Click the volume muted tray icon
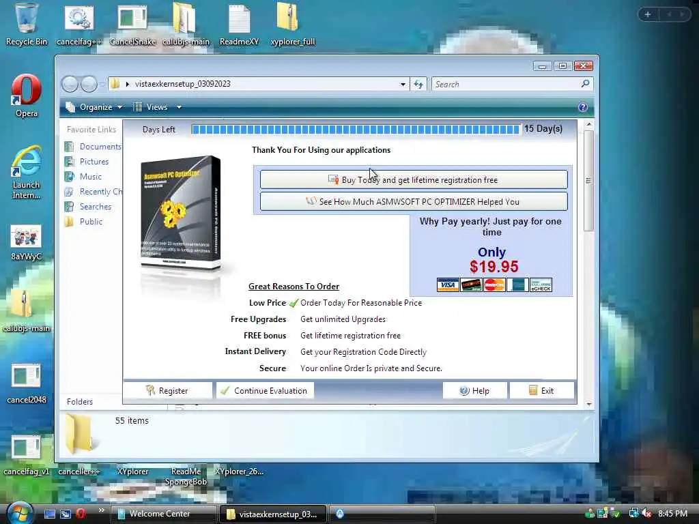Image resolution: width=699 pixels, height=524 pixels. click(x=646, y=514)
